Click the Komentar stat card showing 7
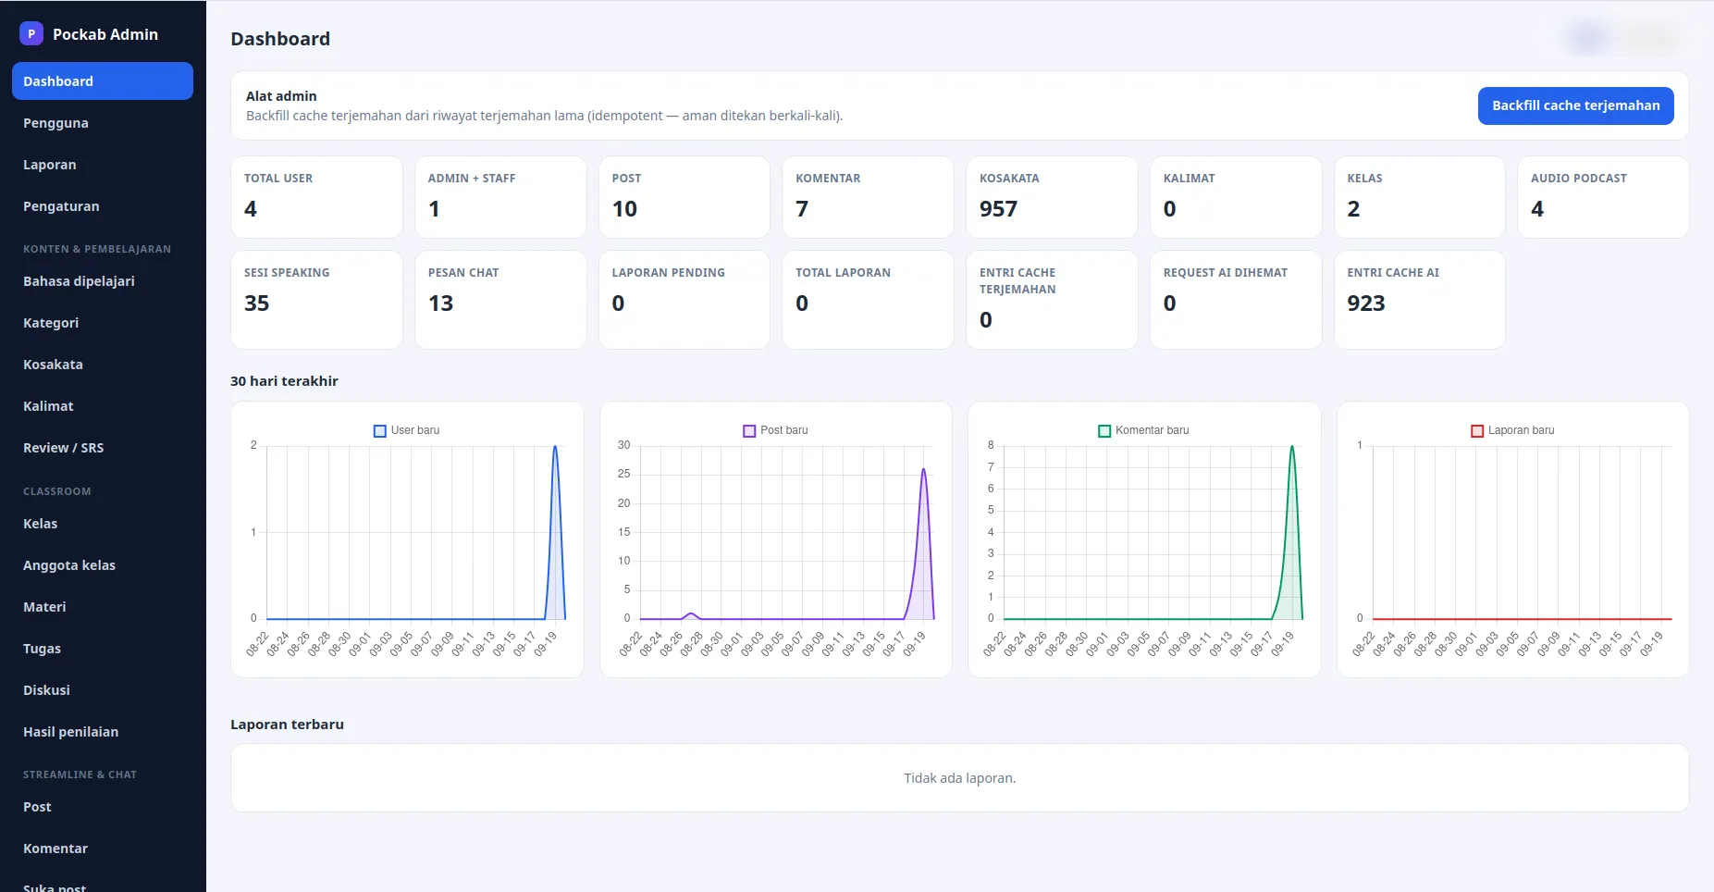This screenshot has height=892, width=1714. tap(868, 197)
